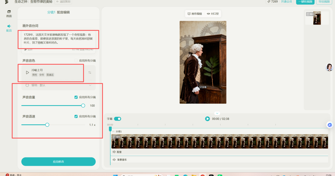Image resolution: width=335 pixels, height=176 pixels.
Task: Click the 导出视频 export button
Action: [324, 2]
